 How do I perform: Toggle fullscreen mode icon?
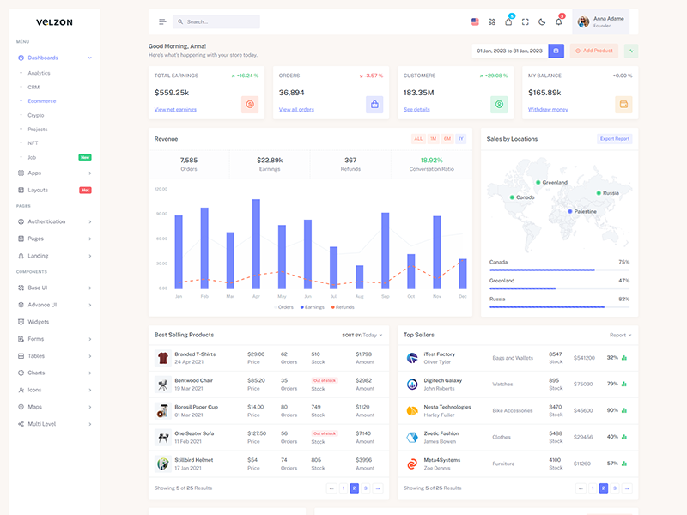(525, 21)
